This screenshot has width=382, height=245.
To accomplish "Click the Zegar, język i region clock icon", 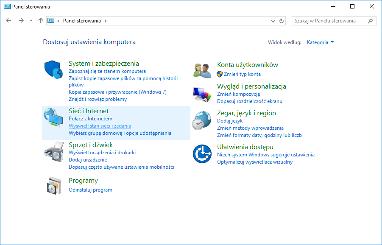I will tap(202, 120).
